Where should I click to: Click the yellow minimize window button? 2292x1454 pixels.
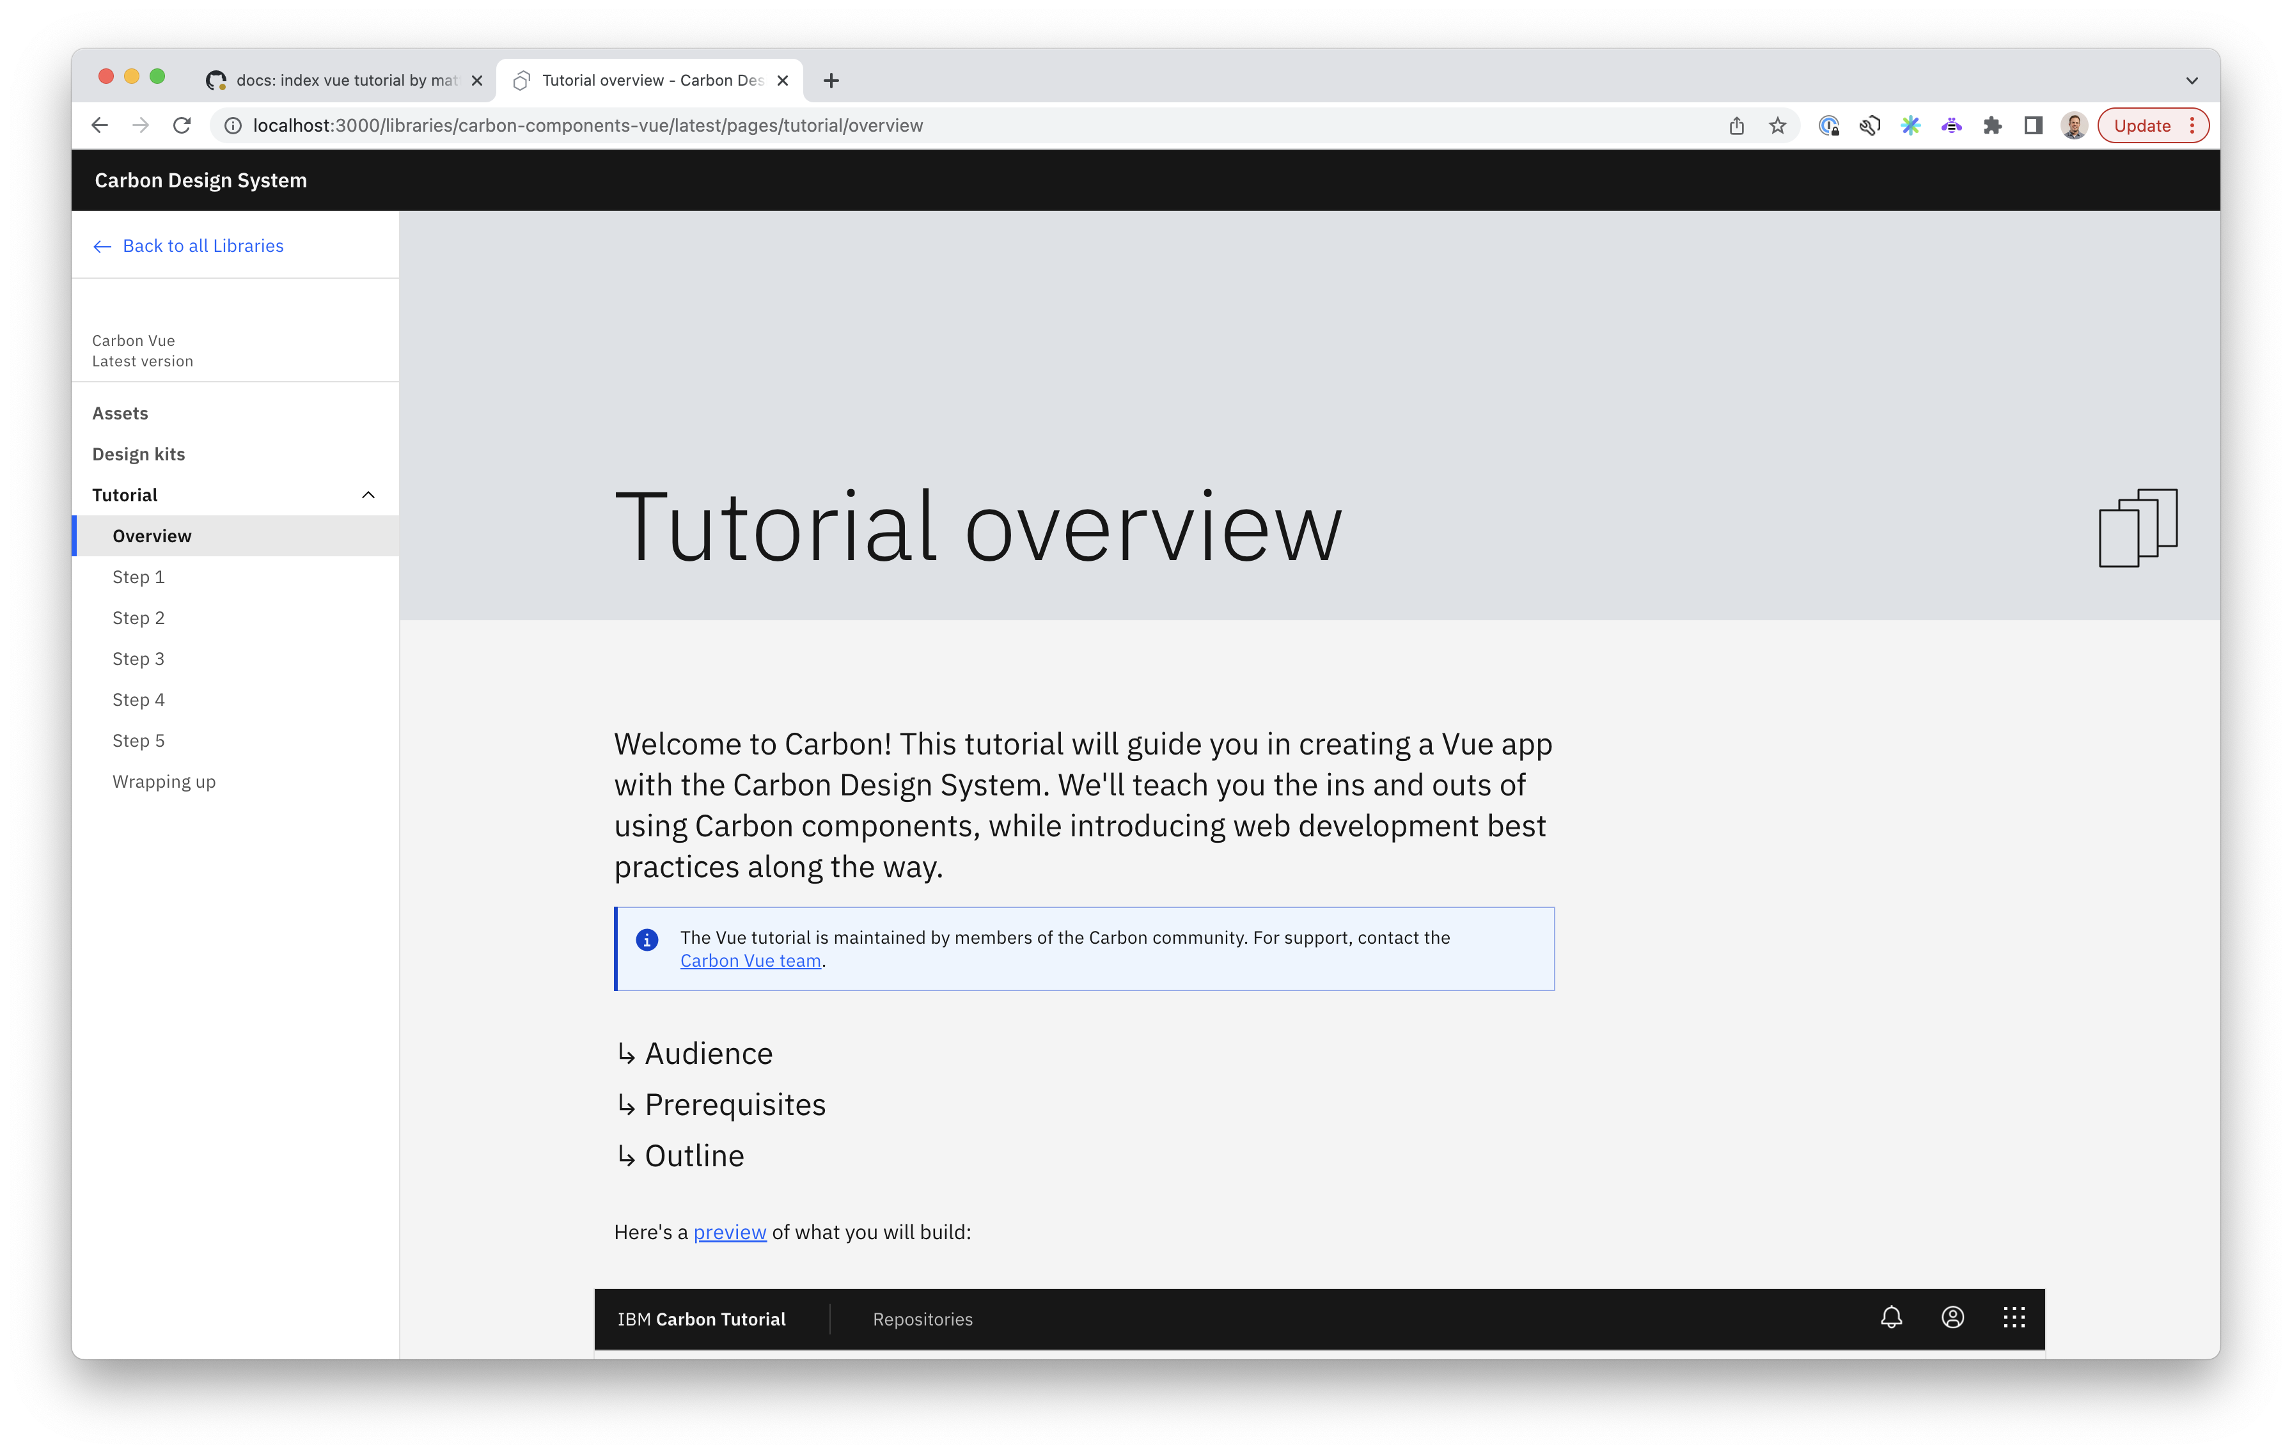[132, 77]
